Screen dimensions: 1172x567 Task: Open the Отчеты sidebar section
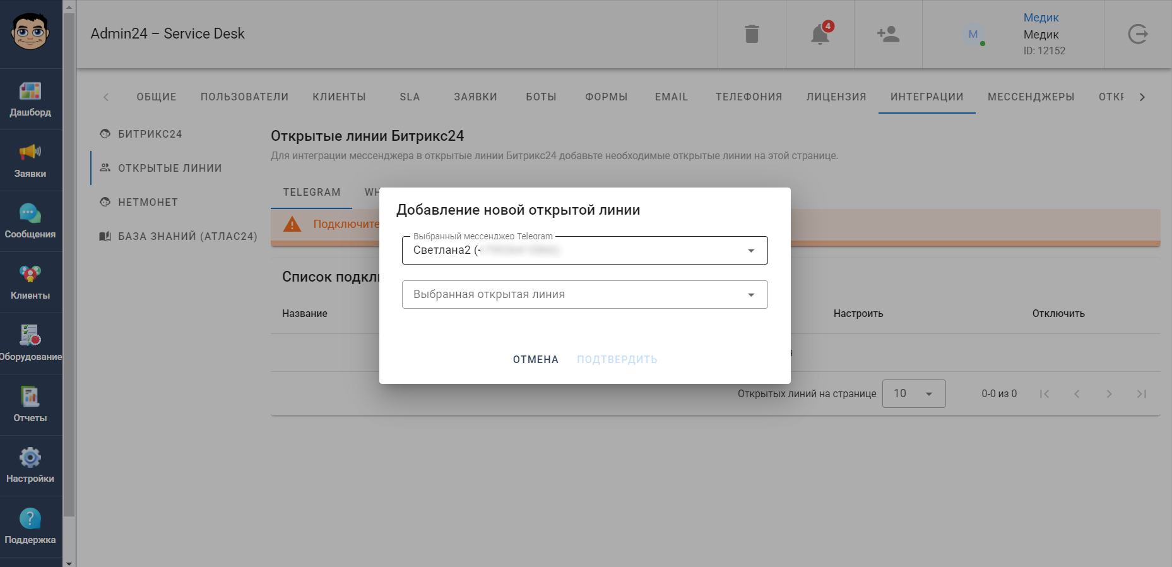pos(30,405)
